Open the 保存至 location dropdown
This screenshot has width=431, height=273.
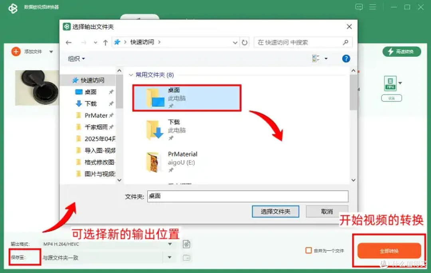[x=170, y=257]
